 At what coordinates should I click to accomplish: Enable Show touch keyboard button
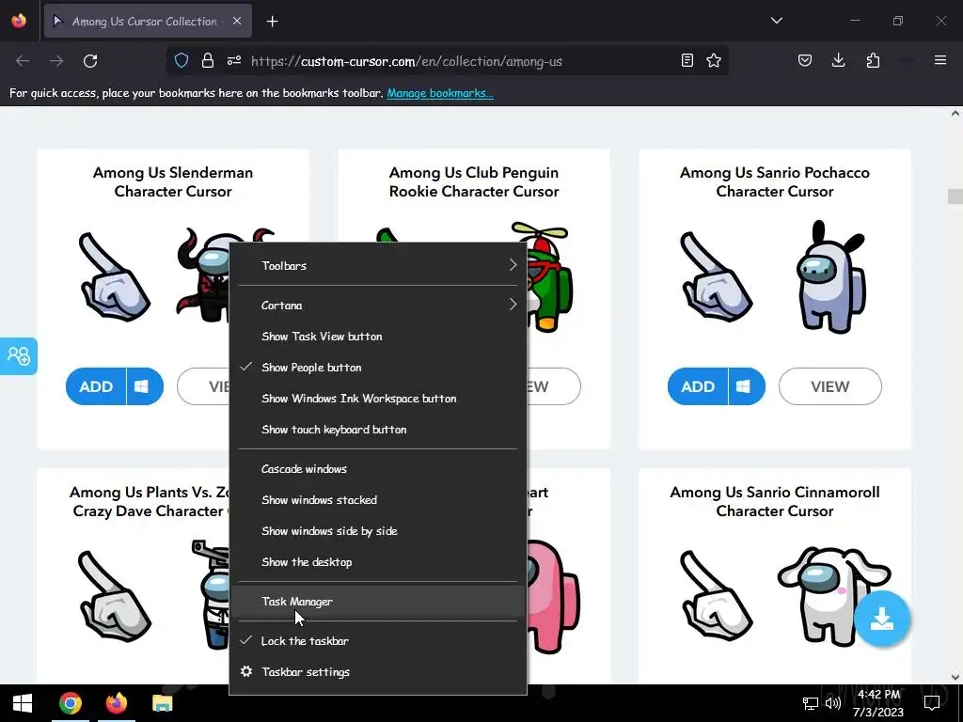coord(378,429)
